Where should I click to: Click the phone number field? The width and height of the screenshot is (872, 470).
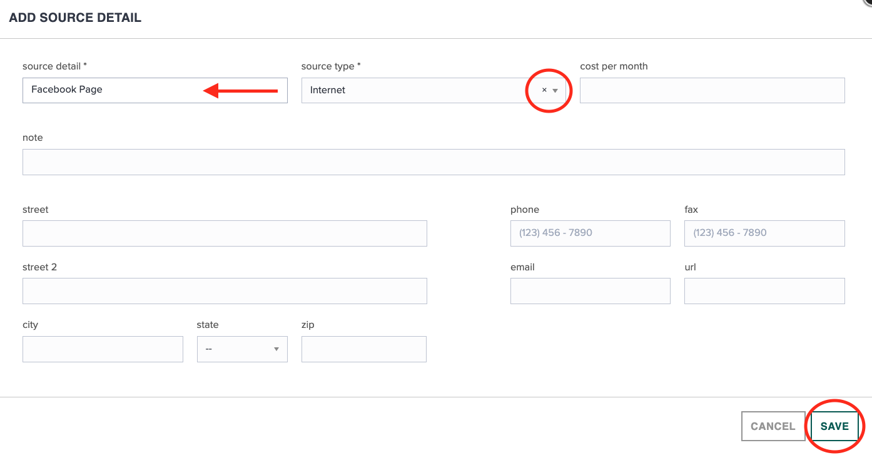(590, 233)
